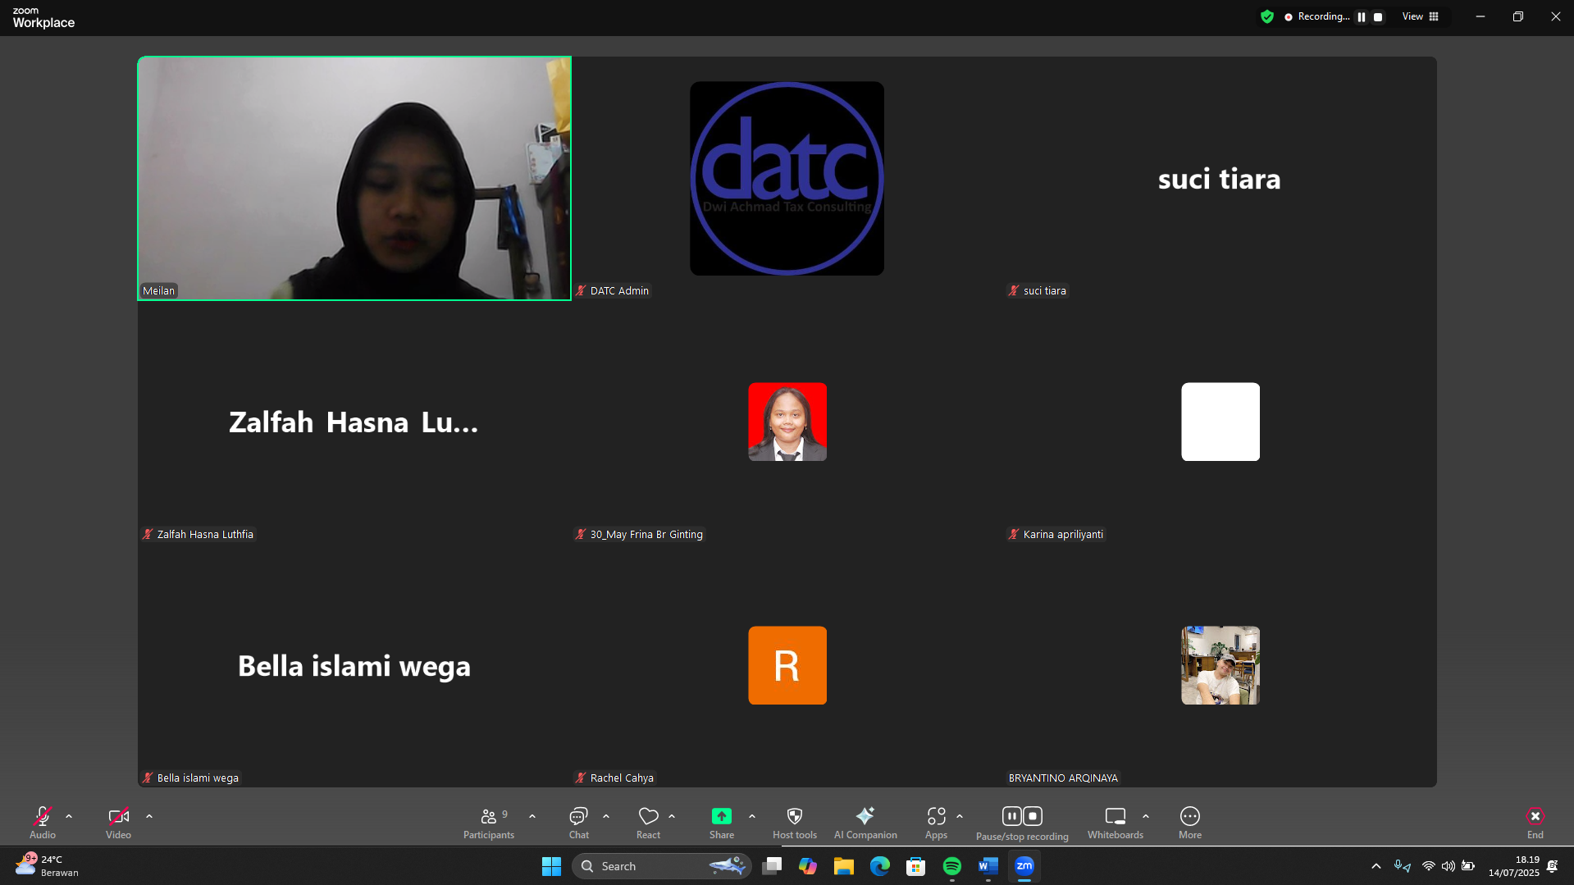Stop recording from top bar
Image resolution: width=1574 pixels, height=885 pixels.
tap(1378, 17)
